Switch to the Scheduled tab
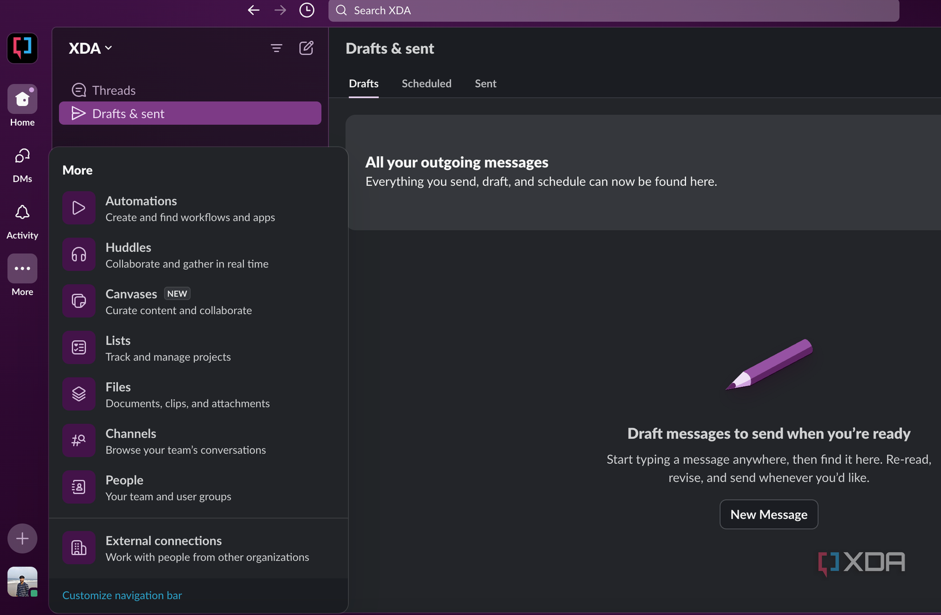The height and width of the screenshot is (615, 941). (x=426, y=83)
